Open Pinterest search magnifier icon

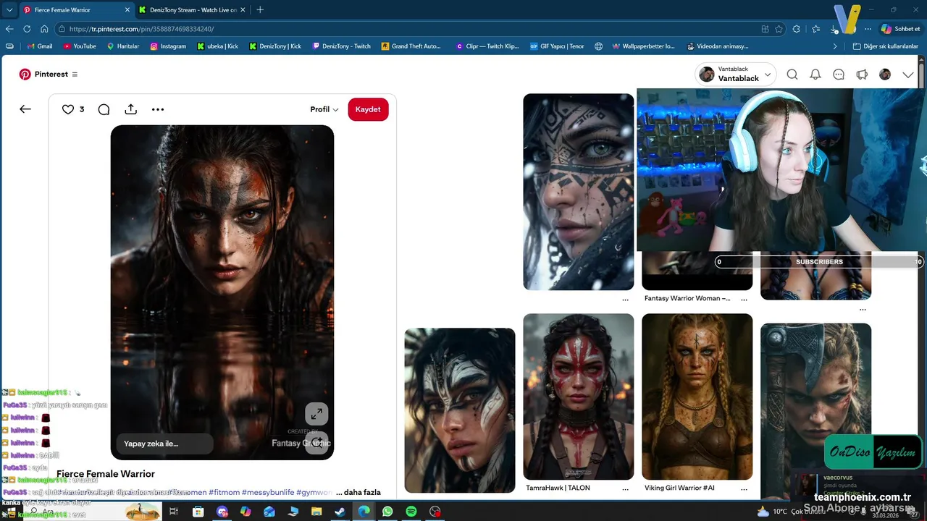[792, 75]
